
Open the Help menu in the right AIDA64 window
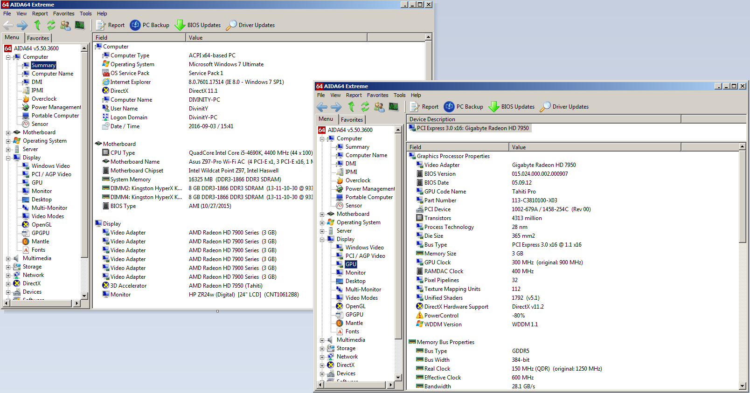tap(416, 95)
